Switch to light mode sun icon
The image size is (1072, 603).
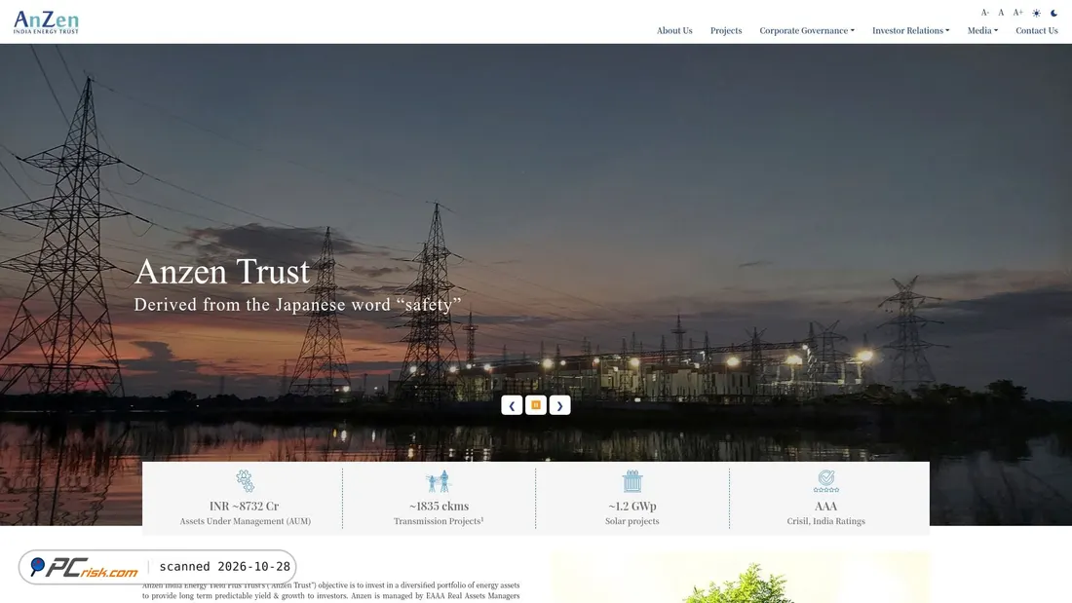(1037, 13)
